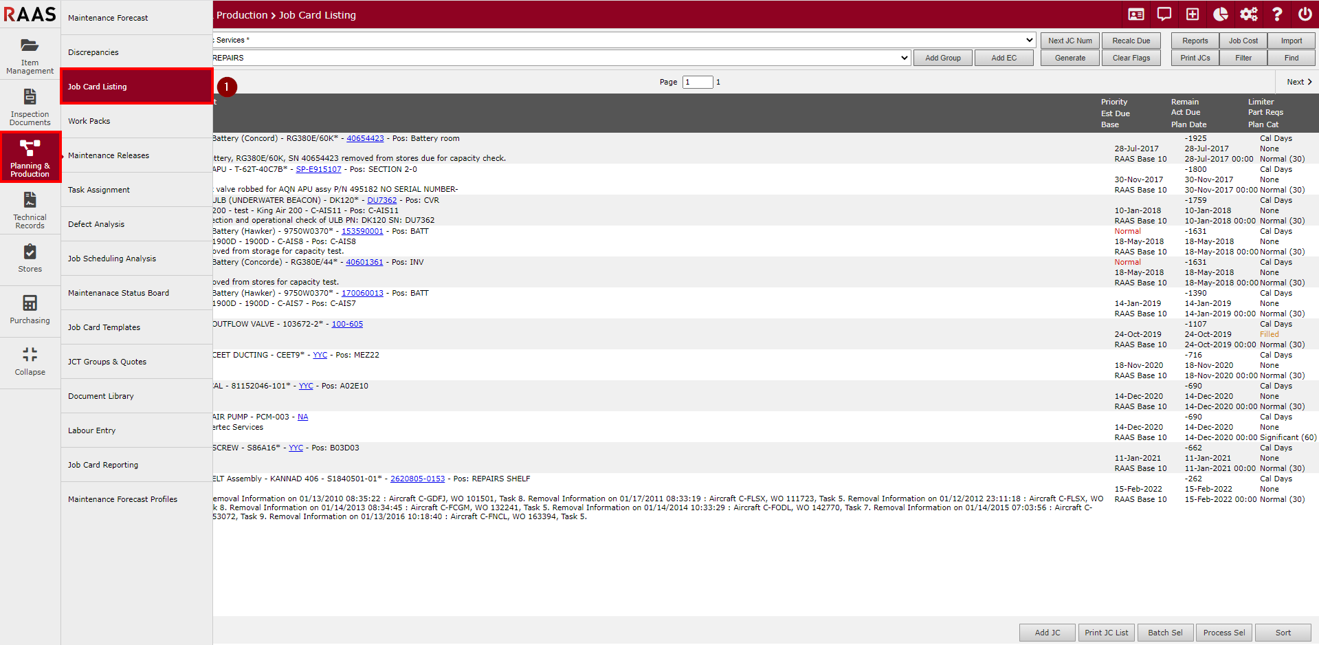The height and width of the screenshot is (645, 1319).
Task: Go to the Next page
Action: [x=1299, y=82]
